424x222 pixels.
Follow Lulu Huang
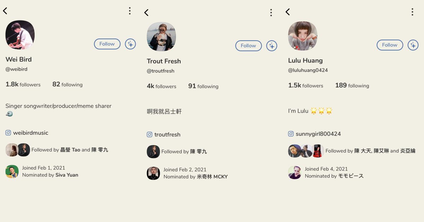pos(390,45)
